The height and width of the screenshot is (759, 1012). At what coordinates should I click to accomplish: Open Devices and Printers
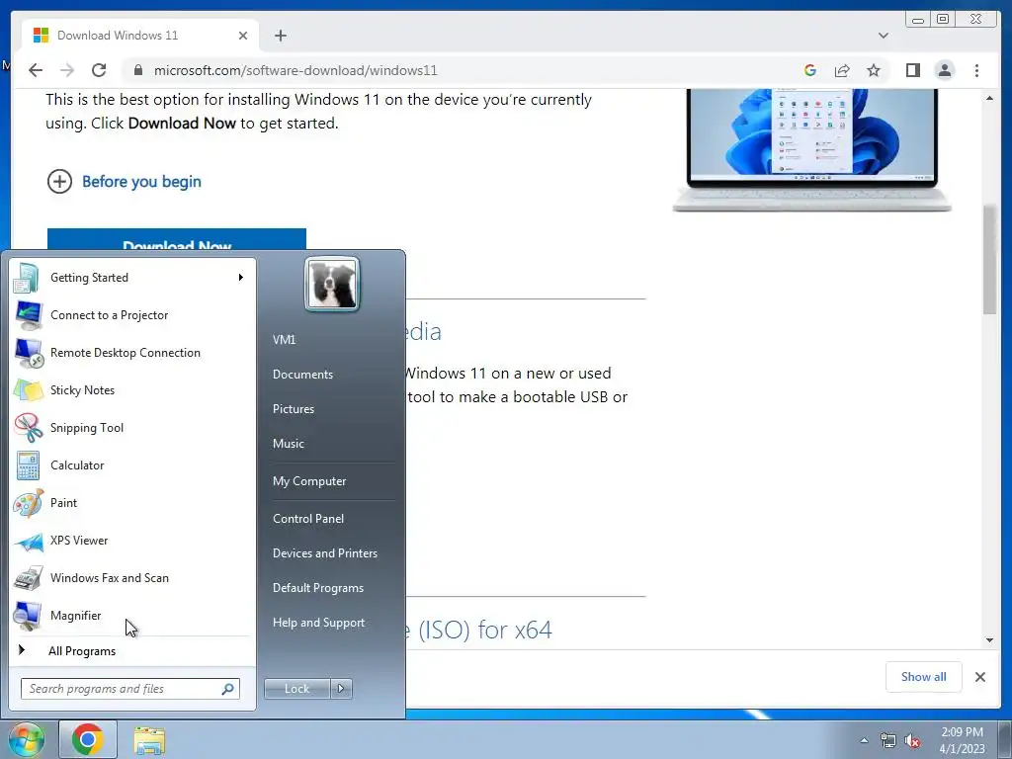324,553
